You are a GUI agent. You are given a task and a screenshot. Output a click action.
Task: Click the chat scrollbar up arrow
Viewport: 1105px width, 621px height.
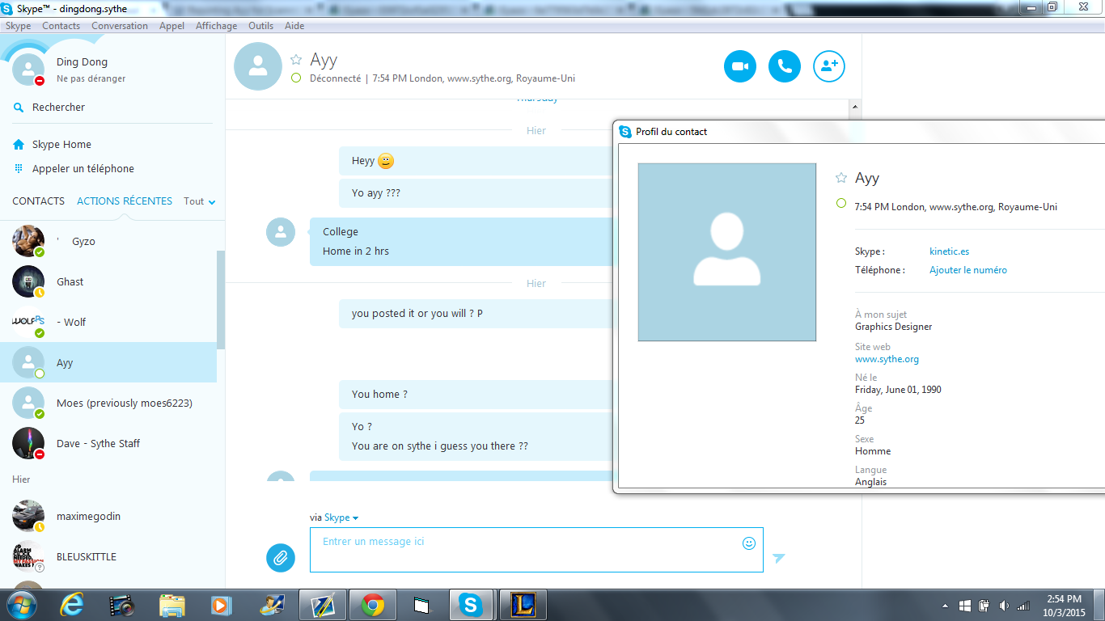[855, 107]
